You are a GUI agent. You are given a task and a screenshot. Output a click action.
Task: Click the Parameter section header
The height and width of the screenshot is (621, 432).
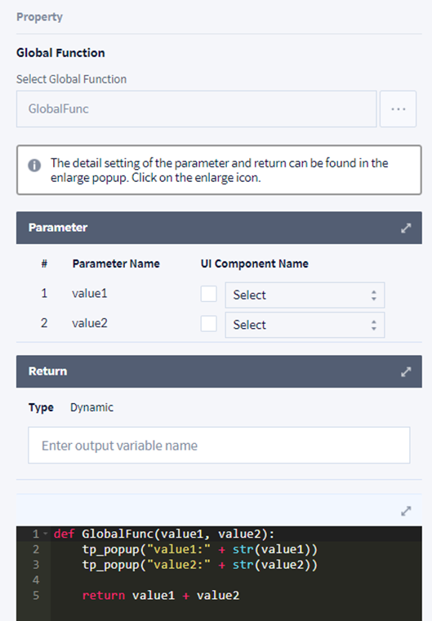point(219,228)
